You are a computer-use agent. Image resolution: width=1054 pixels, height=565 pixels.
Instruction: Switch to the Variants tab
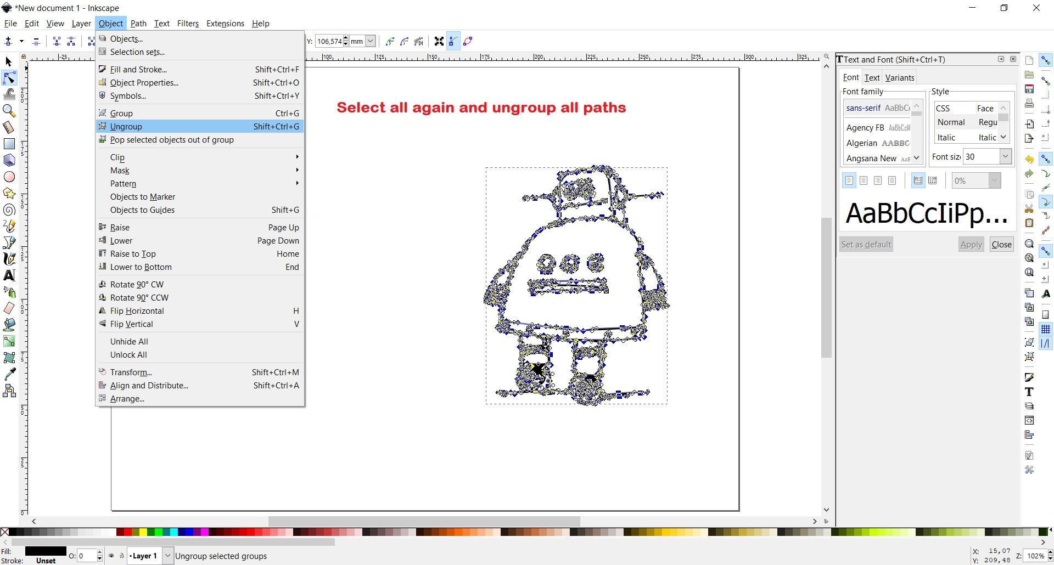[900, 78]
